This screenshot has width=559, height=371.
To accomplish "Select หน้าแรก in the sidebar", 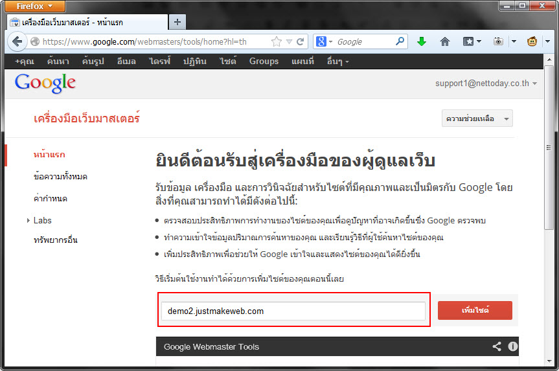I will (49, 155).
